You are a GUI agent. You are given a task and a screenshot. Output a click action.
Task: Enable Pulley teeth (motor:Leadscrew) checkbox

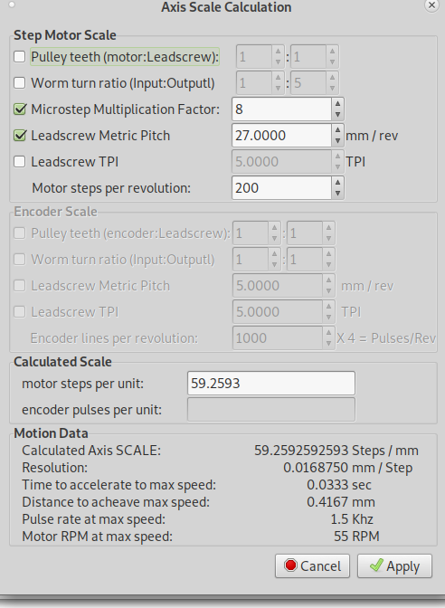point(19,57)
